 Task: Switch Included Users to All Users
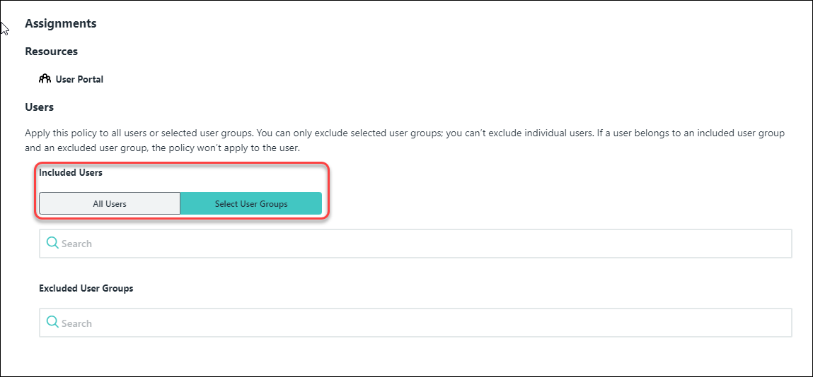[x=110, y=203]
